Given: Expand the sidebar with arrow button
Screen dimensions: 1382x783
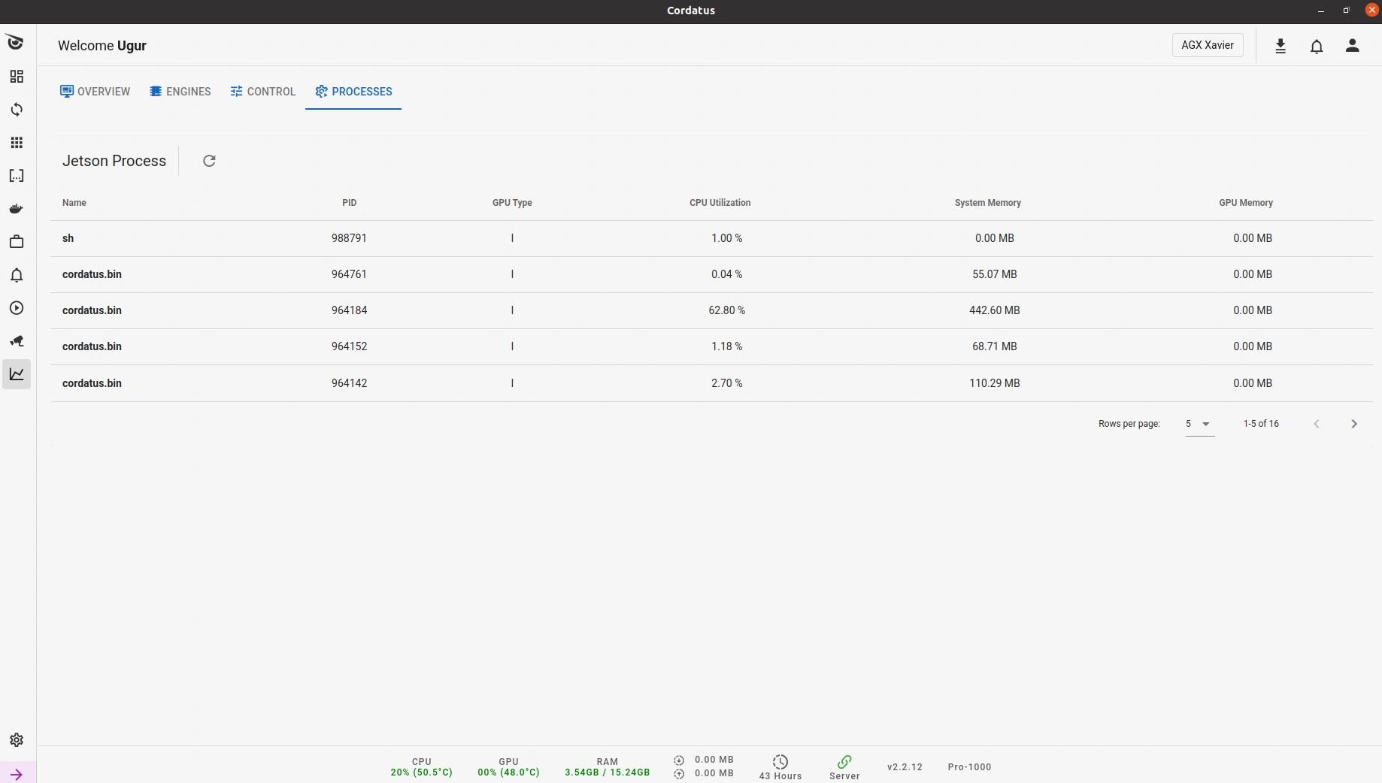Looking at the screenshot, I should (17, 774).
